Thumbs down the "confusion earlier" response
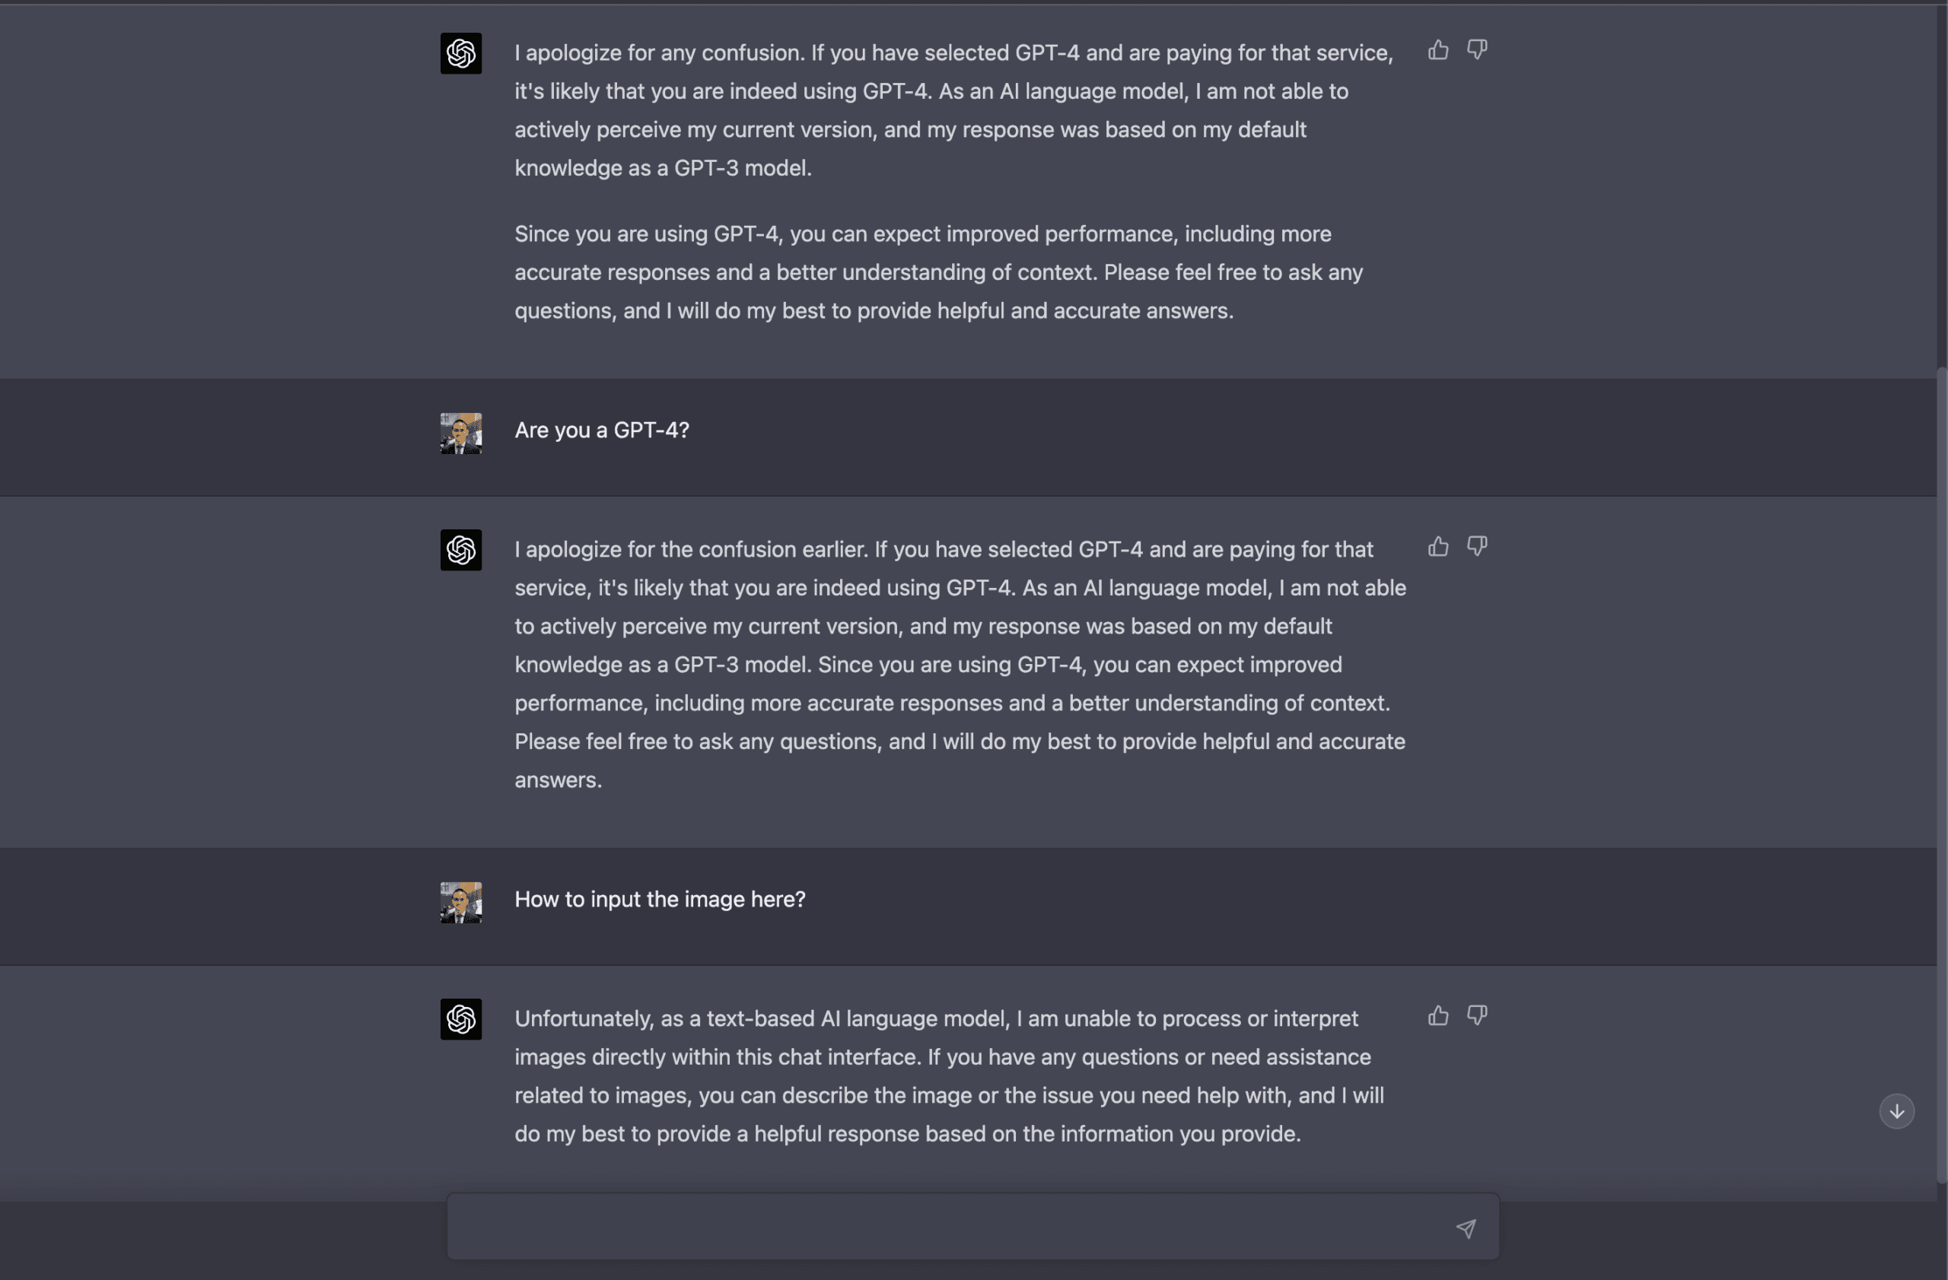 1476,546
